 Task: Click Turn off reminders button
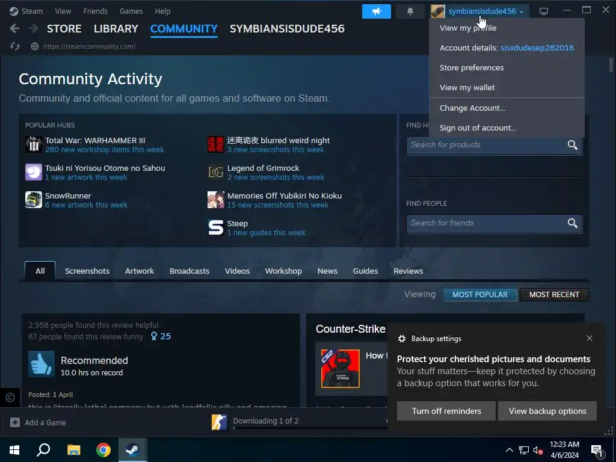pos(446,411)
